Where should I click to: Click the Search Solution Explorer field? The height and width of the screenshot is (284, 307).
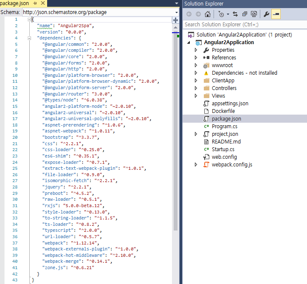point(245,25)
